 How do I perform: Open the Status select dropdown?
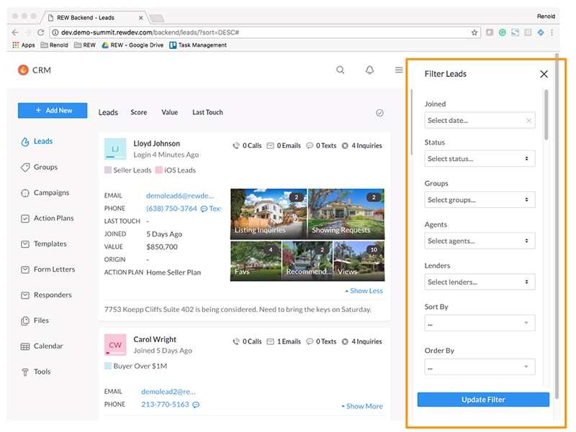click(x=480, y=159)
